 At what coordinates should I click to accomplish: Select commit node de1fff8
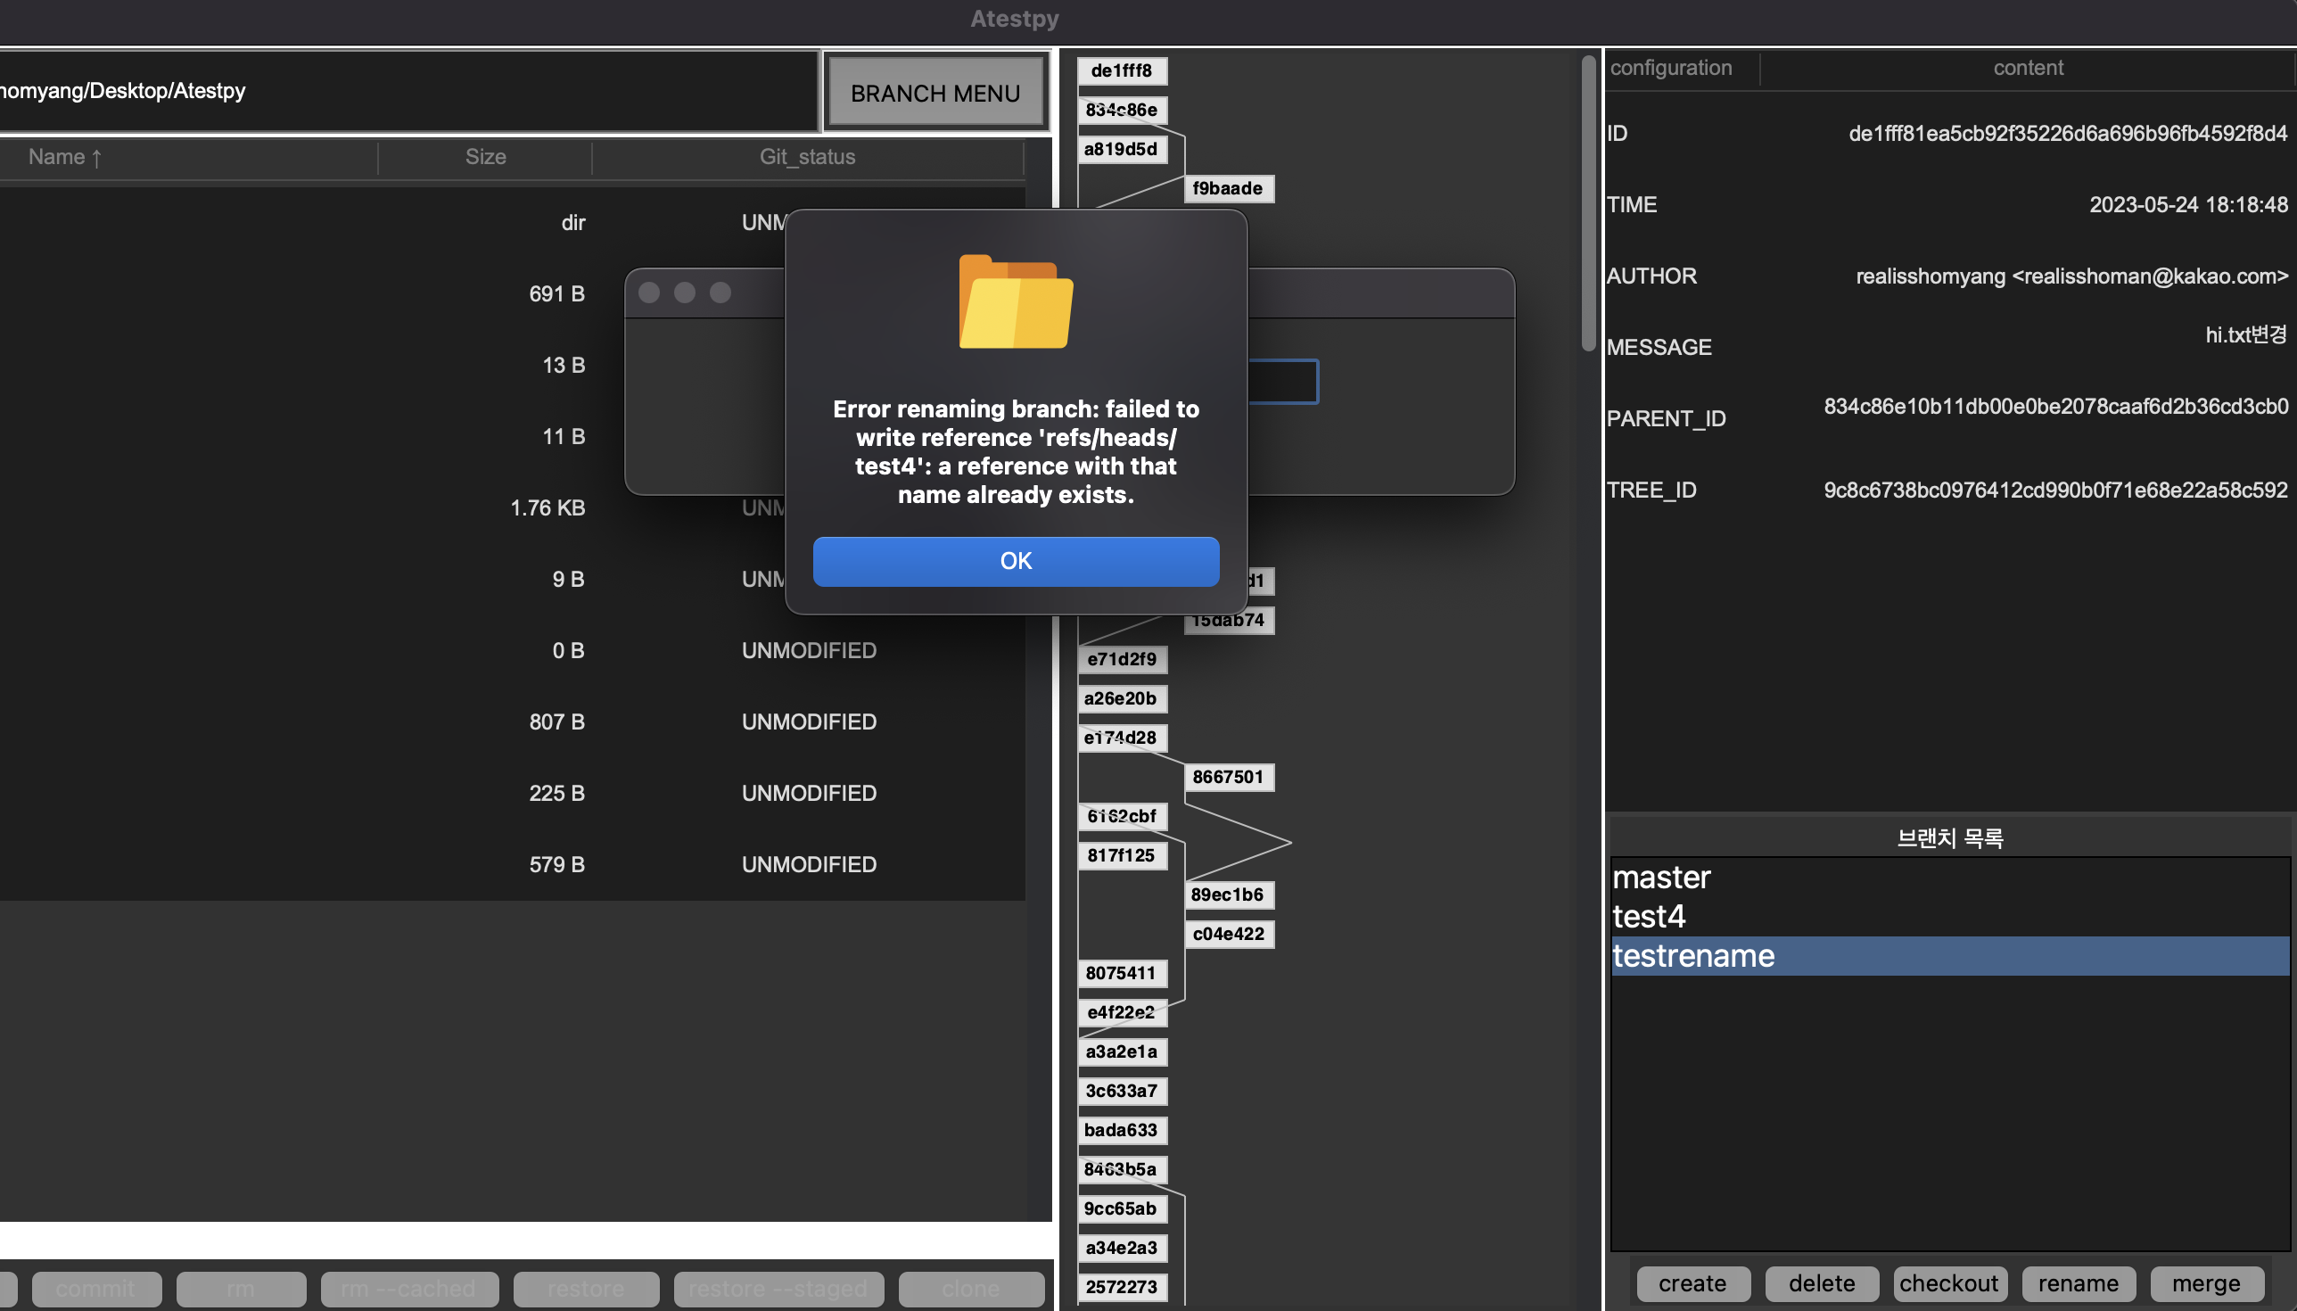click(x=1122, y=70)
